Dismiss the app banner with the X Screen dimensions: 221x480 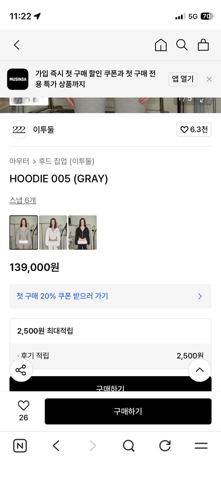click(x=209, y=79)
